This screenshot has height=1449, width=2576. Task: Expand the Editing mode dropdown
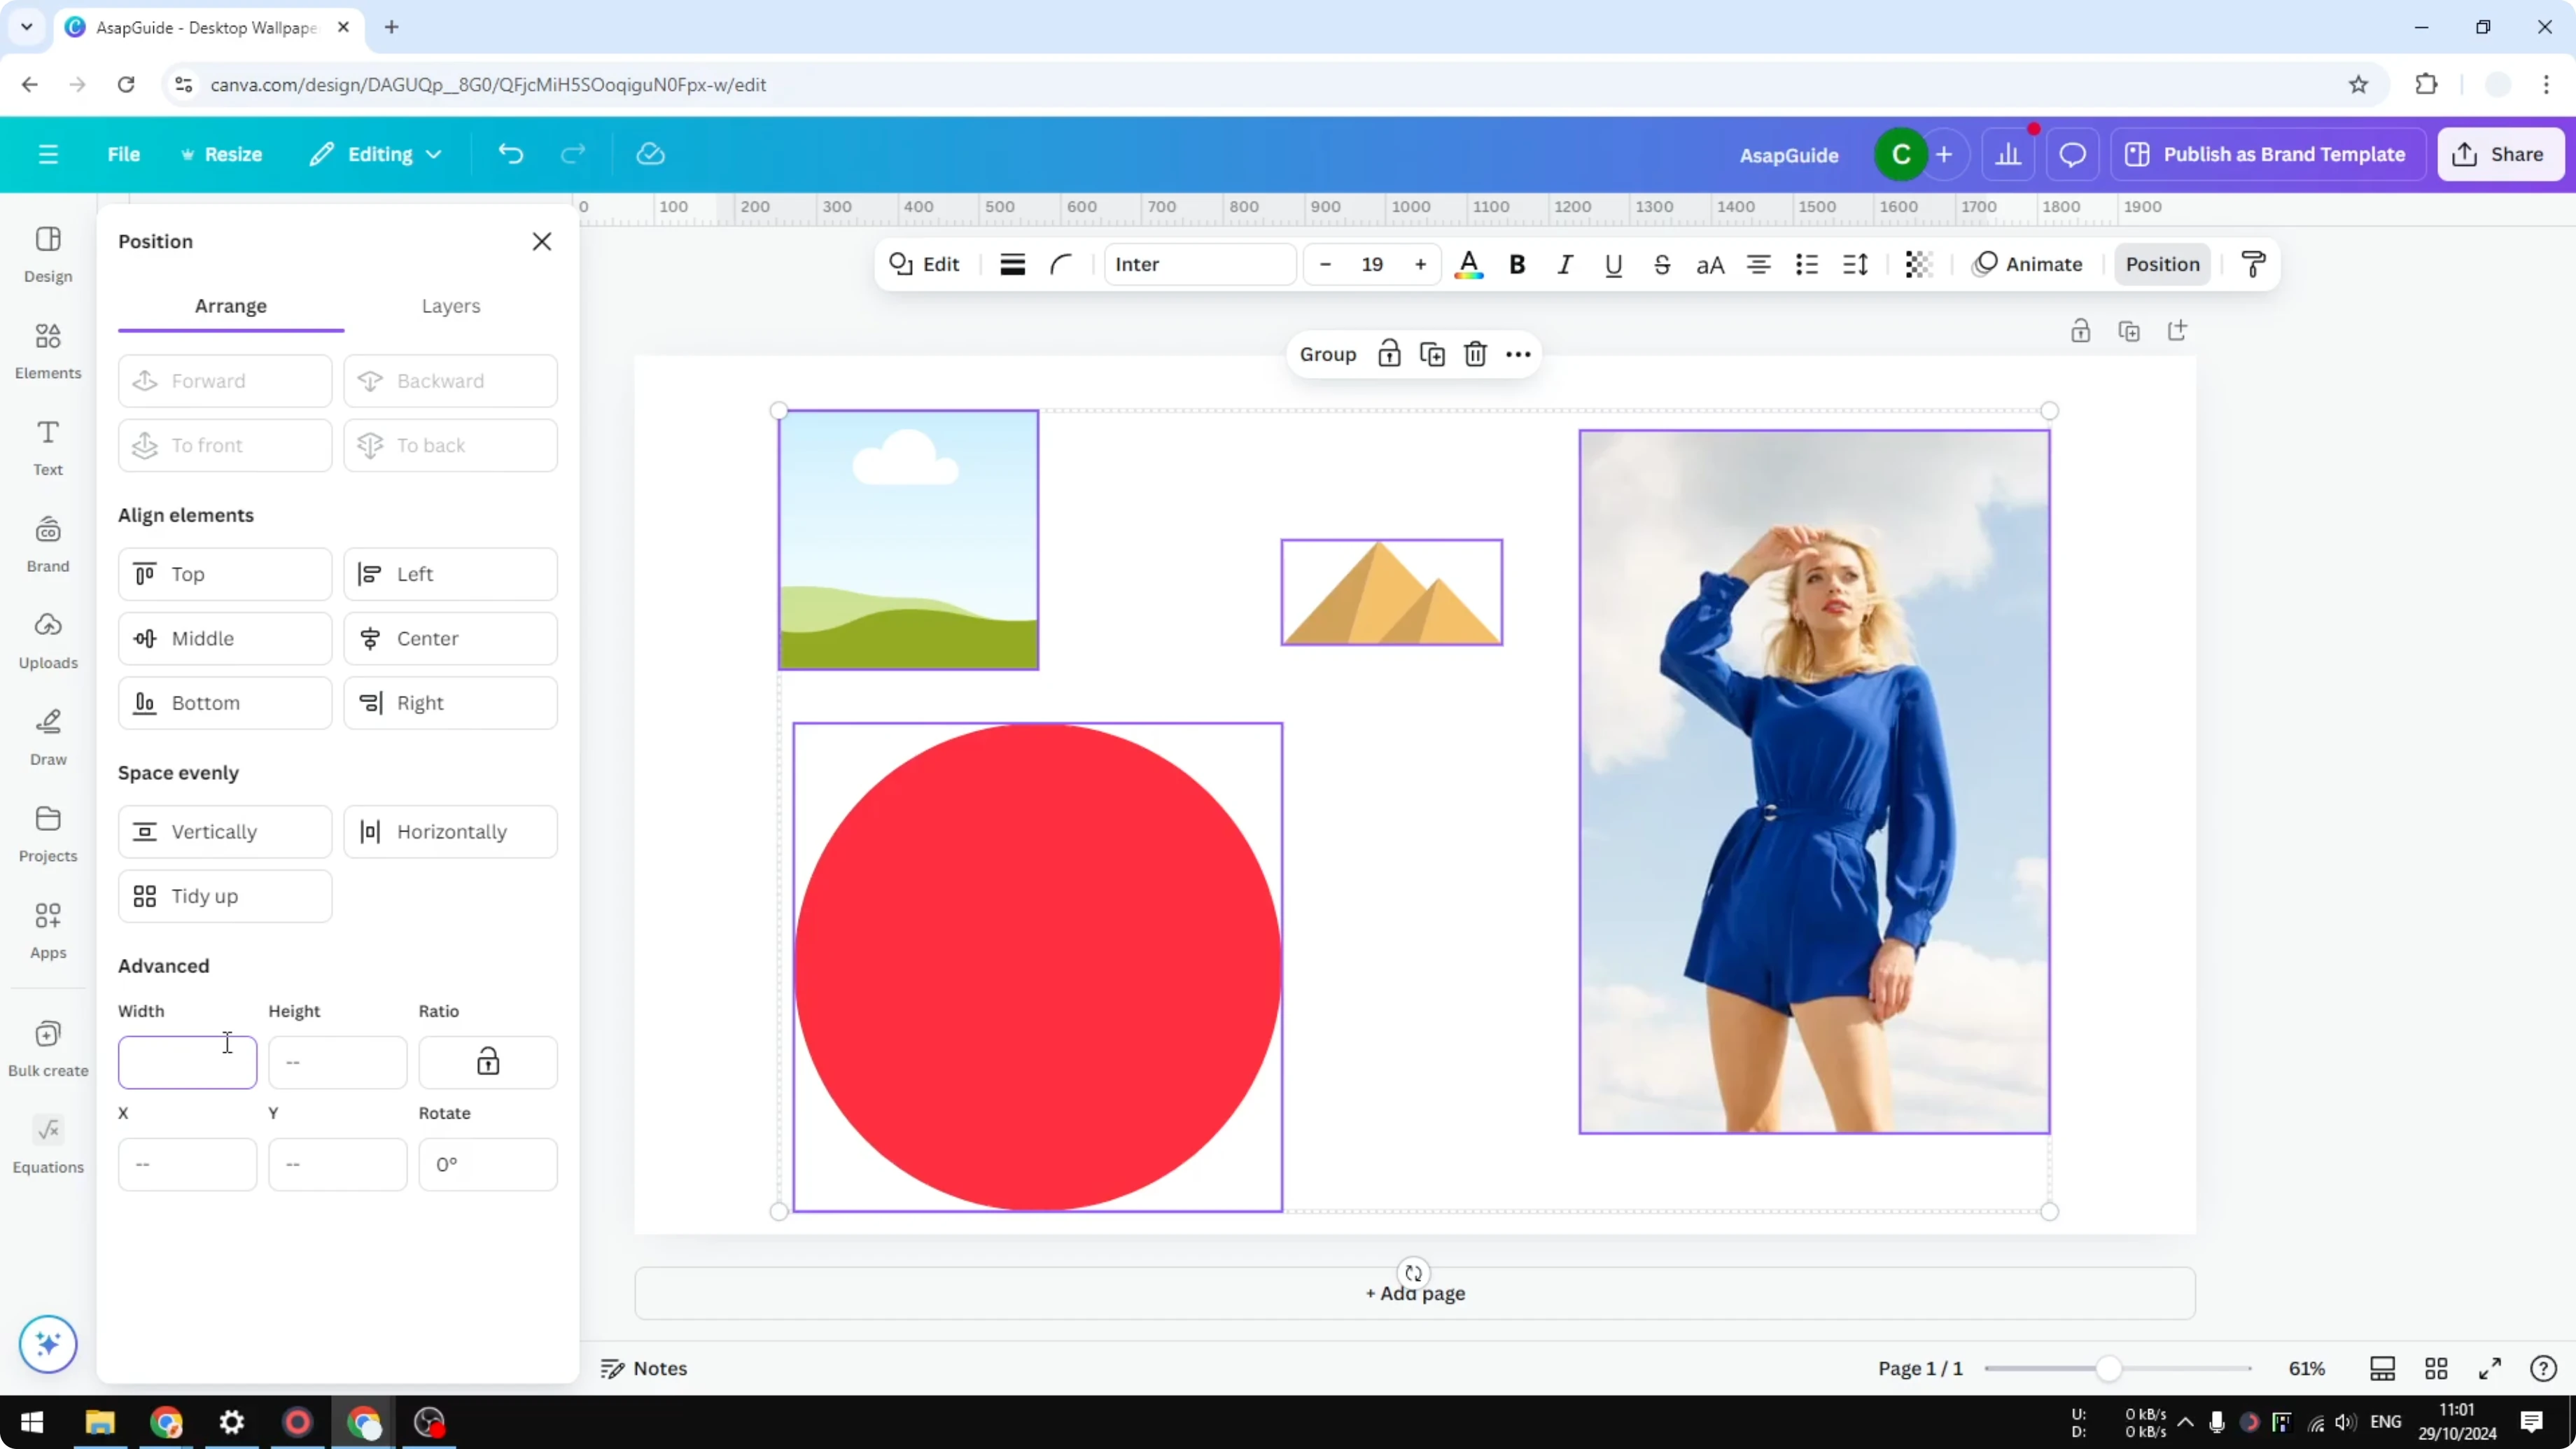(x=375, y=154)
